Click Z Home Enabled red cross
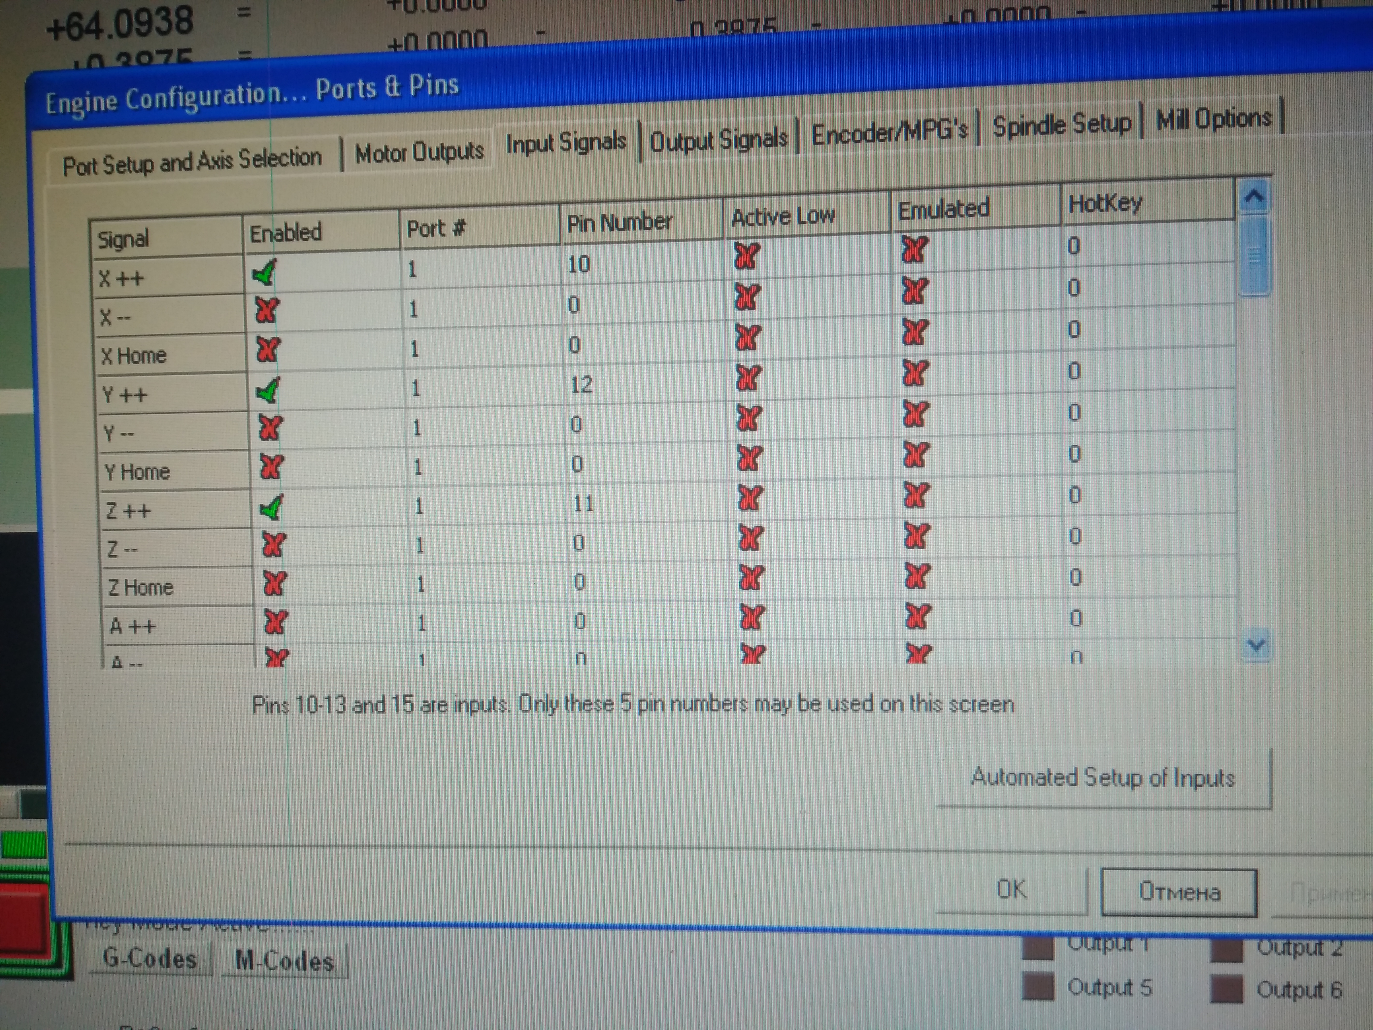Viewport: 1373px width, 1030px height. (274, 583)
